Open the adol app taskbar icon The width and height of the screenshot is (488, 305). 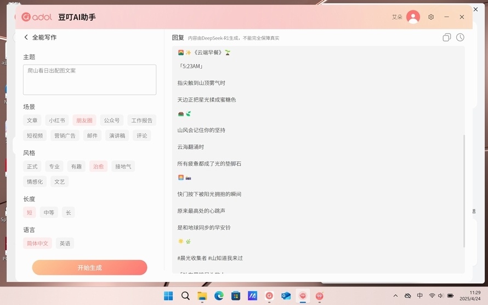click(x=269, y=296)
